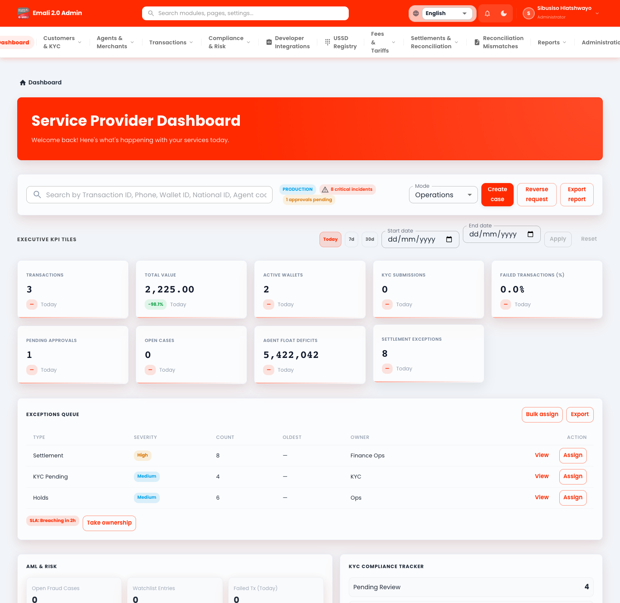Viewport: 620px width, 603px height.
Task: Click Bulk assign in Exceptions Queue
Action: coord(542,415)
